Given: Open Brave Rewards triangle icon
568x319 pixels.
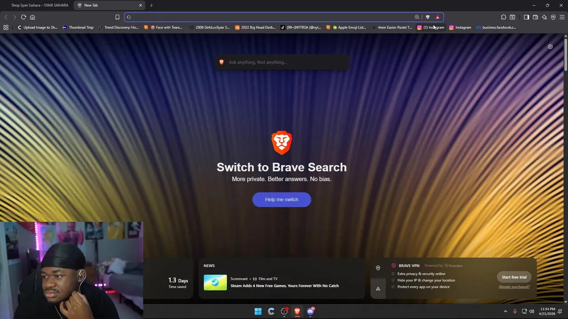Looking at the screenshot, I should point(438,17).
